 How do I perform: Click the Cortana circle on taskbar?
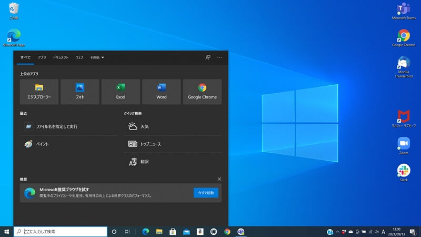114,232
